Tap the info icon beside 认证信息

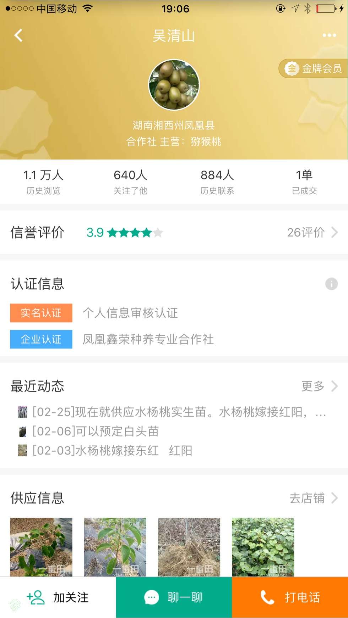pyautogui.click(x=331, y=284)
